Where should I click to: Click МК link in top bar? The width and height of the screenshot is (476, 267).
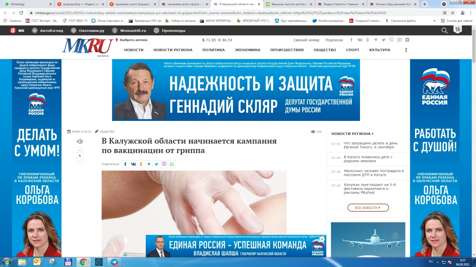(17, 30)
